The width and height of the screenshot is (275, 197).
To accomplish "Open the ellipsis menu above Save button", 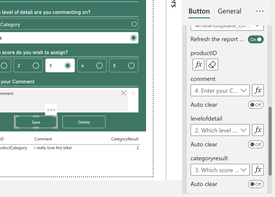I will pyautogui.click(x=51, y=110).
